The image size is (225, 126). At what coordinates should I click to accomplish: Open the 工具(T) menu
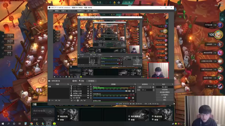89,11
